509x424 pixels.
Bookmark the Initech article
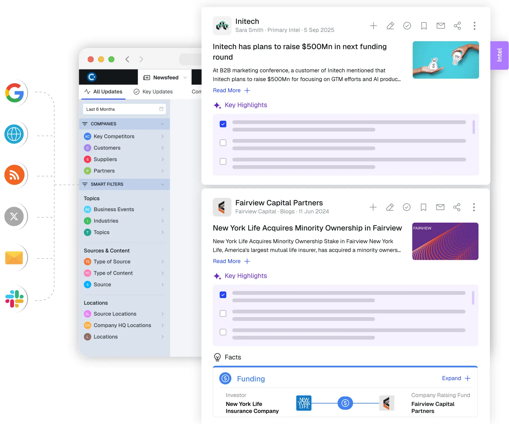[x=424, y=26]
